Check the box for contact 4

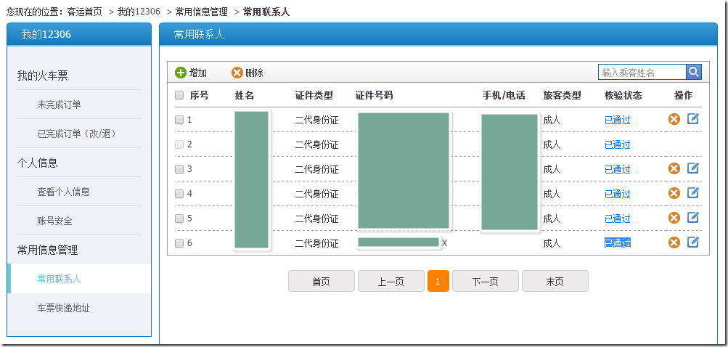[x=179, y=194]
